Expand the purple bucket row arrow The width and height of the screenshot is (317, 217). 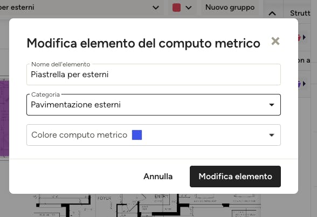(304, 84)
